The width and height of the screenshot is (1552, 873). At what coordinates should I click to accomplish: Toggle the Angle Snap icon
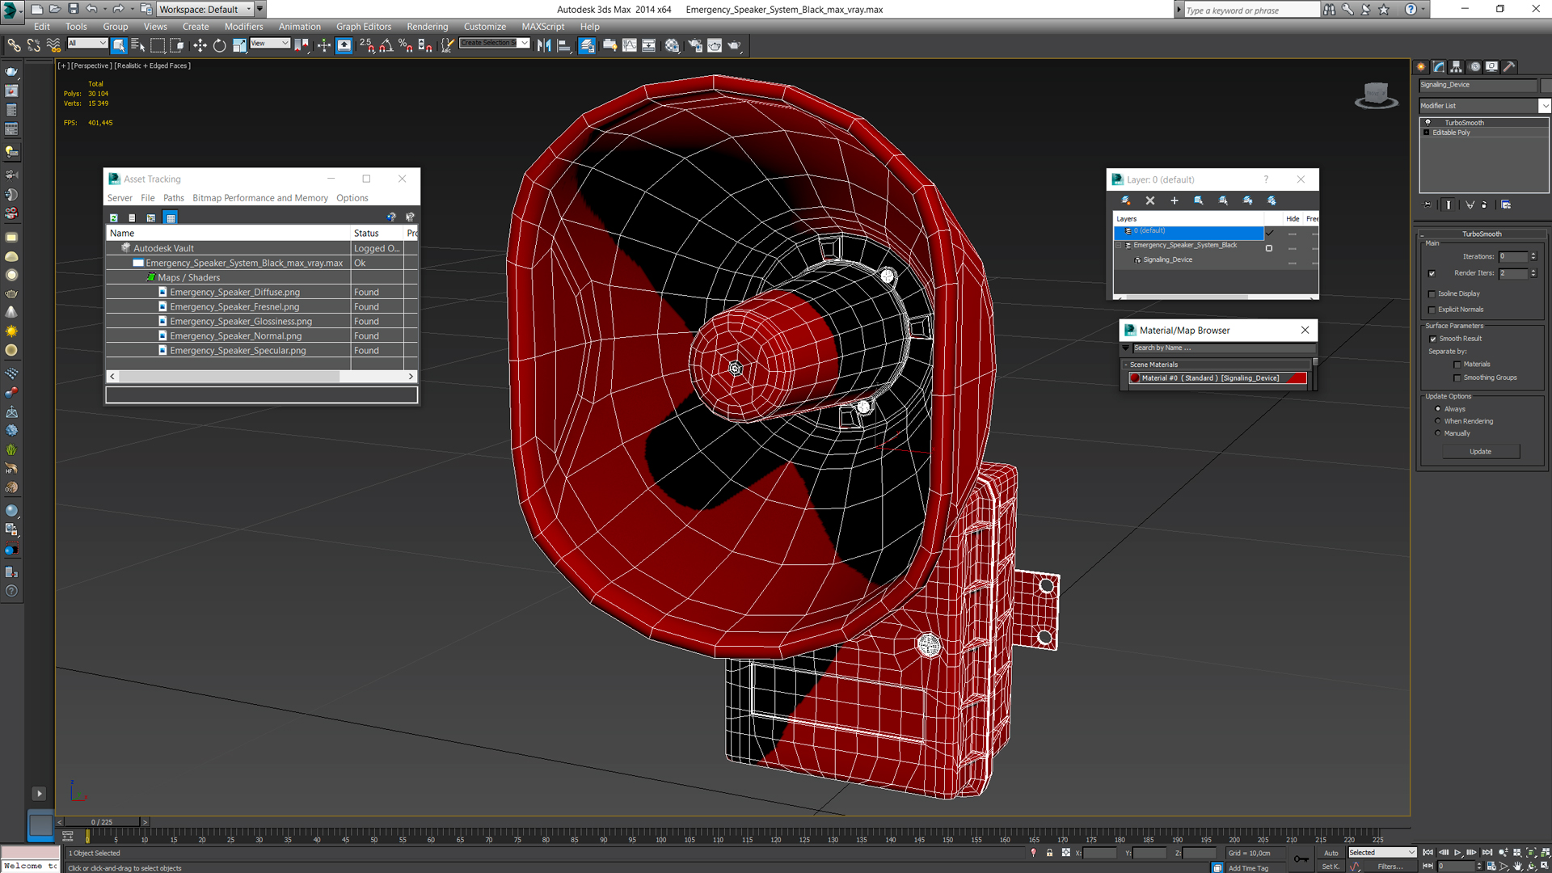tap(386, 46)
